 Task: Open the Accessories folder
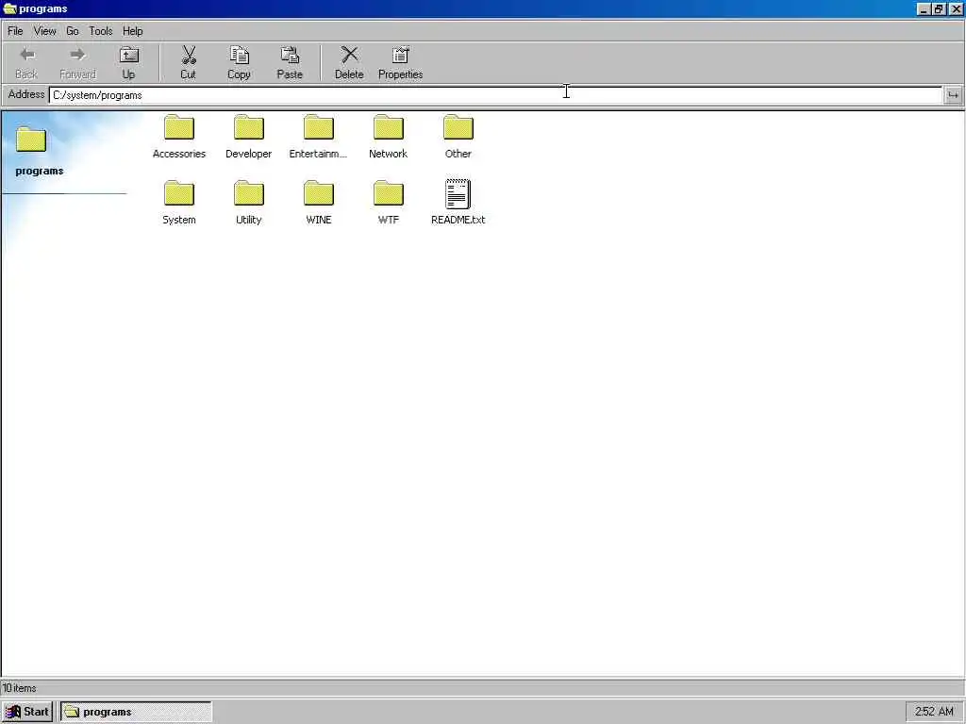tap(178, 137)
